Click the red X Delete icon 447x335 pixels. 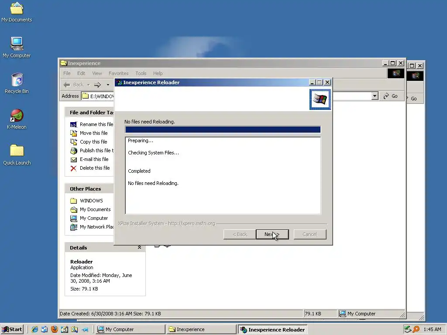click(x=73, y=168)
